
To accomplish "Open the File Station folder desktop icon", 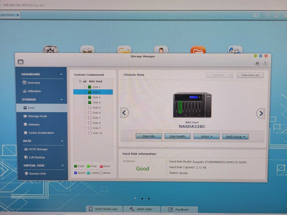I will coord(124,49).
